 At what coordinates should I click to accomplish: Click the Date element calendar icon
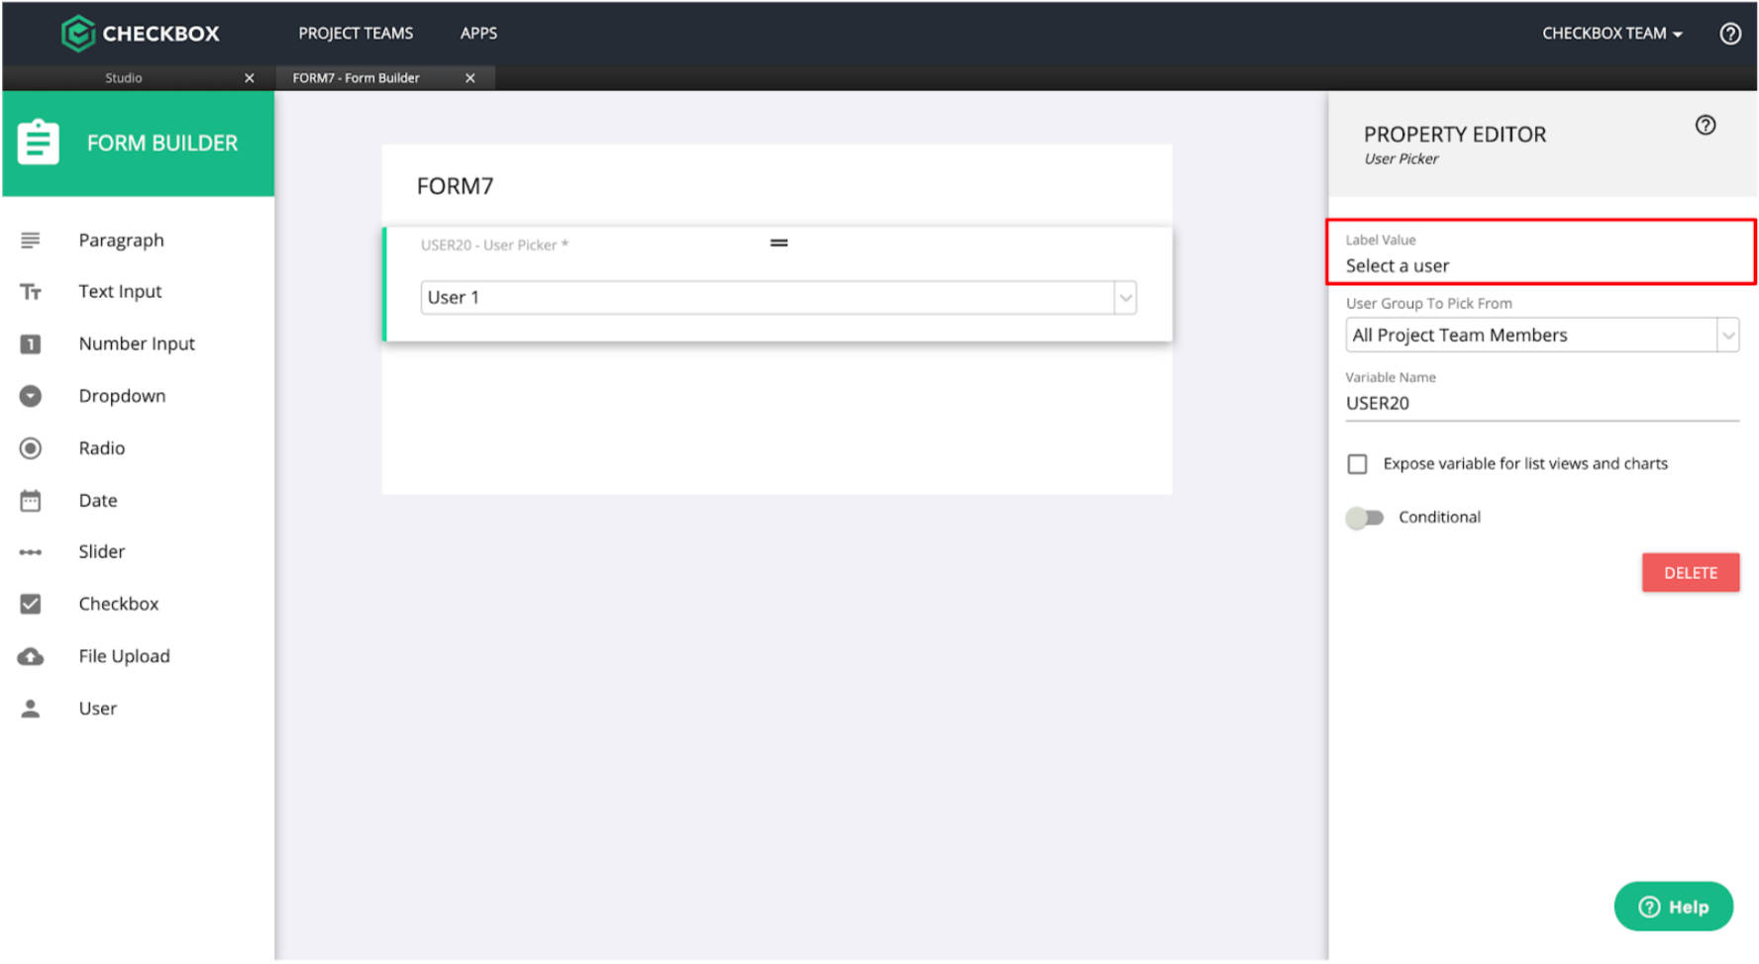(x=31, y=500)
